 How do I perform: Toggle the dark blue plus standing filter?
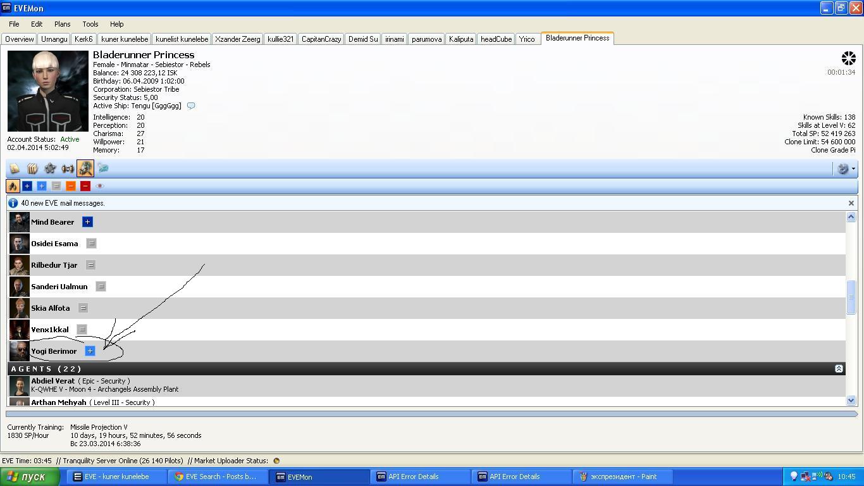(27, 186)
